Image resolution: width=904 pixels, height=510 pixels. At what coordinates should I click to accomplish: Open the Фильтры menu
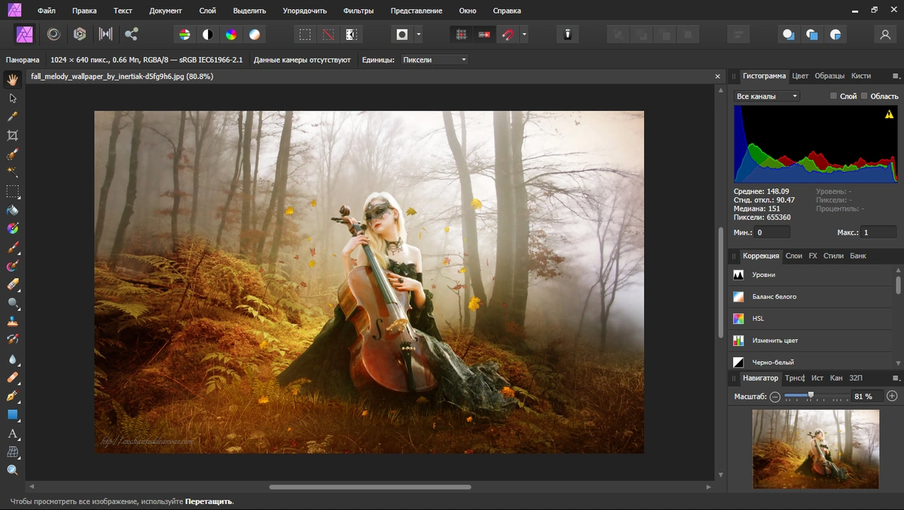point(358,11)
